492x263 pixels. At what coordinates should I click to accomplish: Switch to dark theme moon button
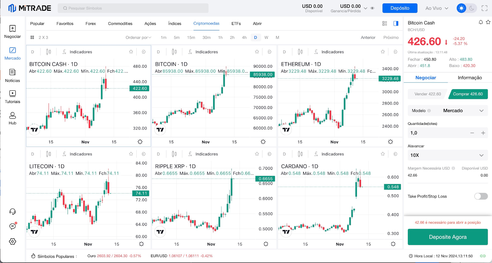click(472, 8)
